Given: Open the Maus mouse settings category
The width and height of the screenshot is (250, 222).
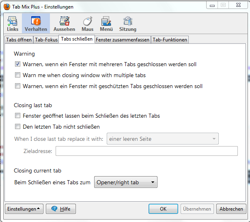Looking at the screenshot, I should coord(88,24).
